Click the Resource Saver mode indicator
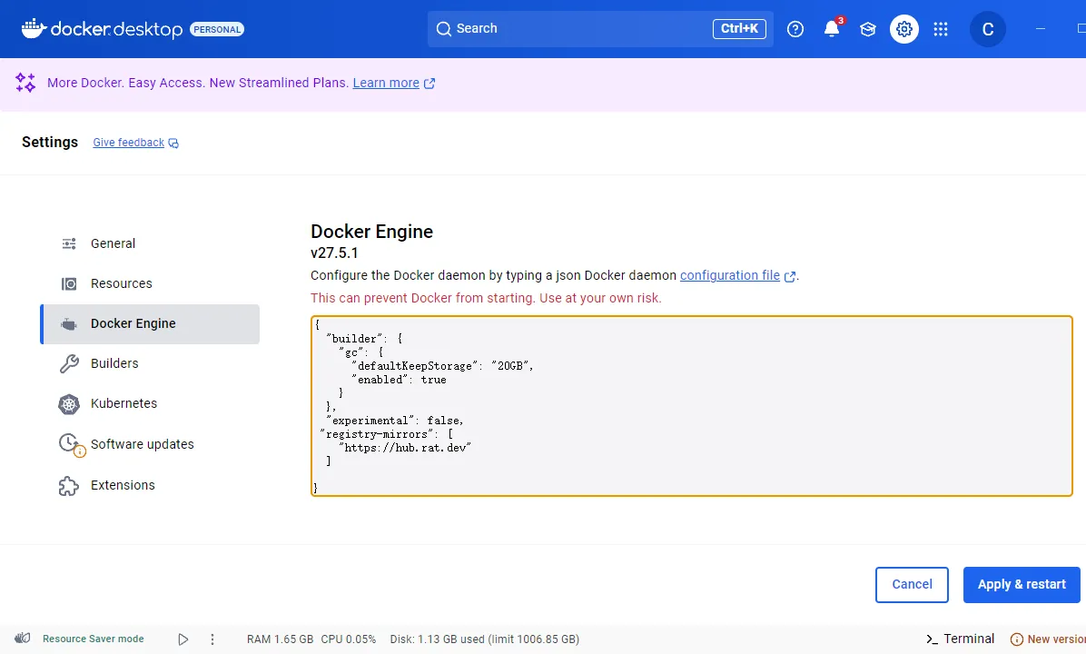The image size is (1086, 654). pos(80,639)
